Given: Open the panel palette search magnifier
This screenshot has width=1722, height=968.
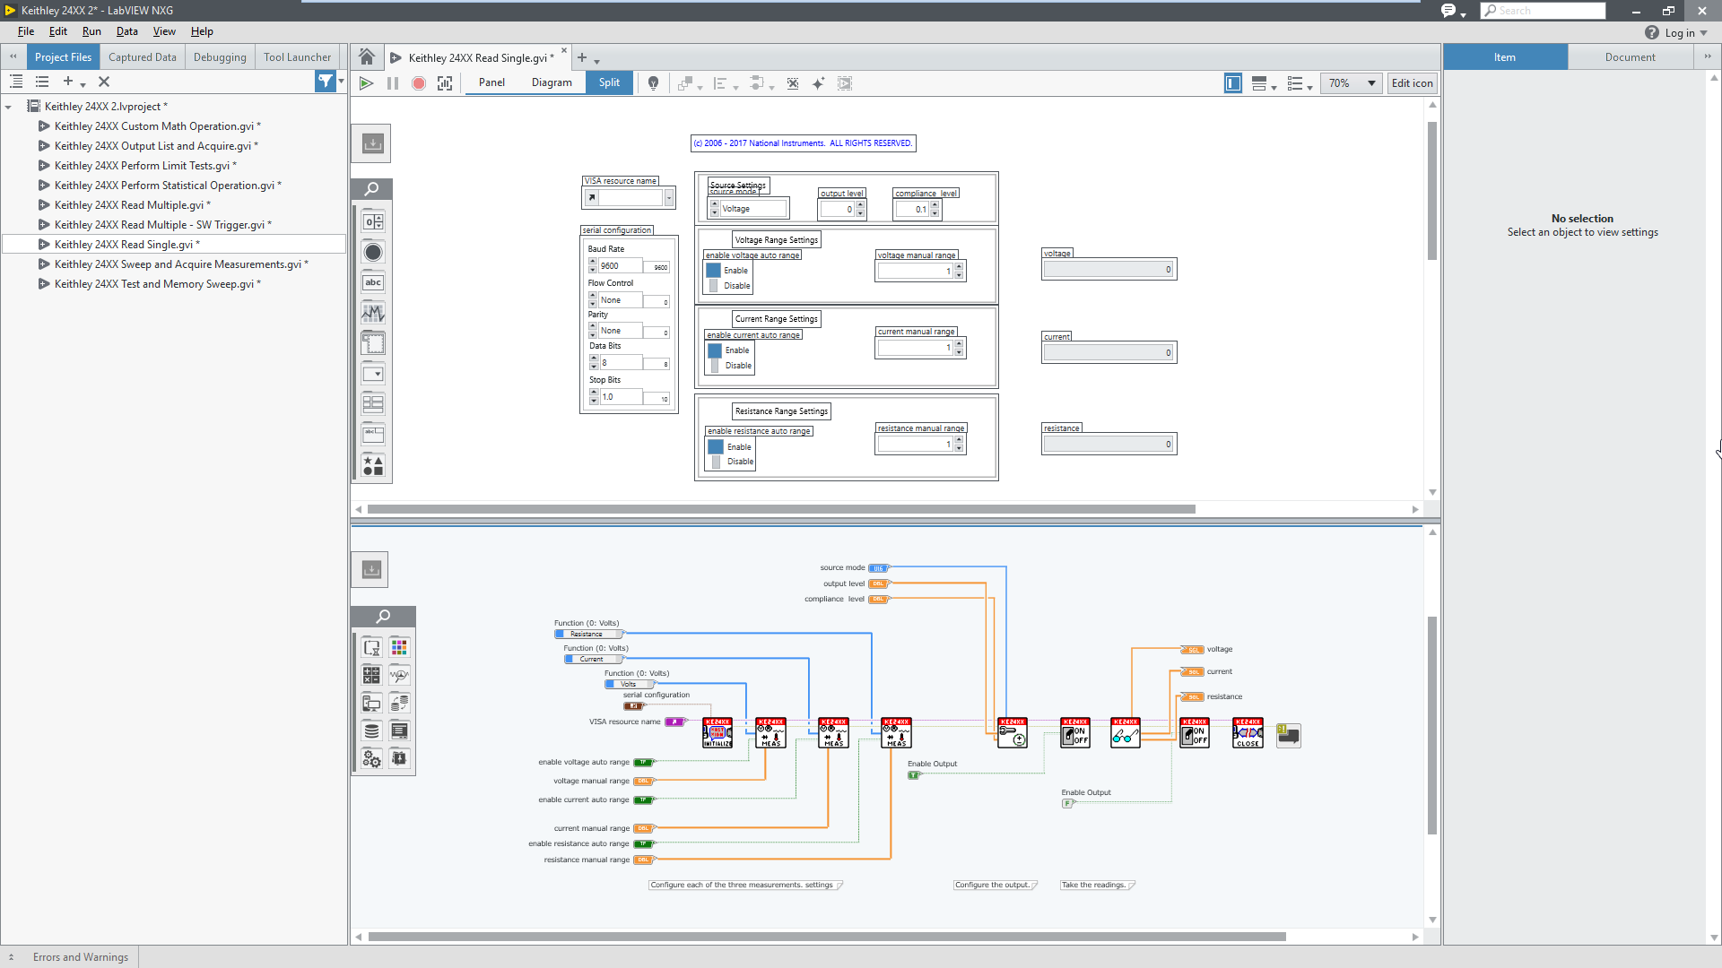Looking at the screenshot, I should (x=372, y=189).
